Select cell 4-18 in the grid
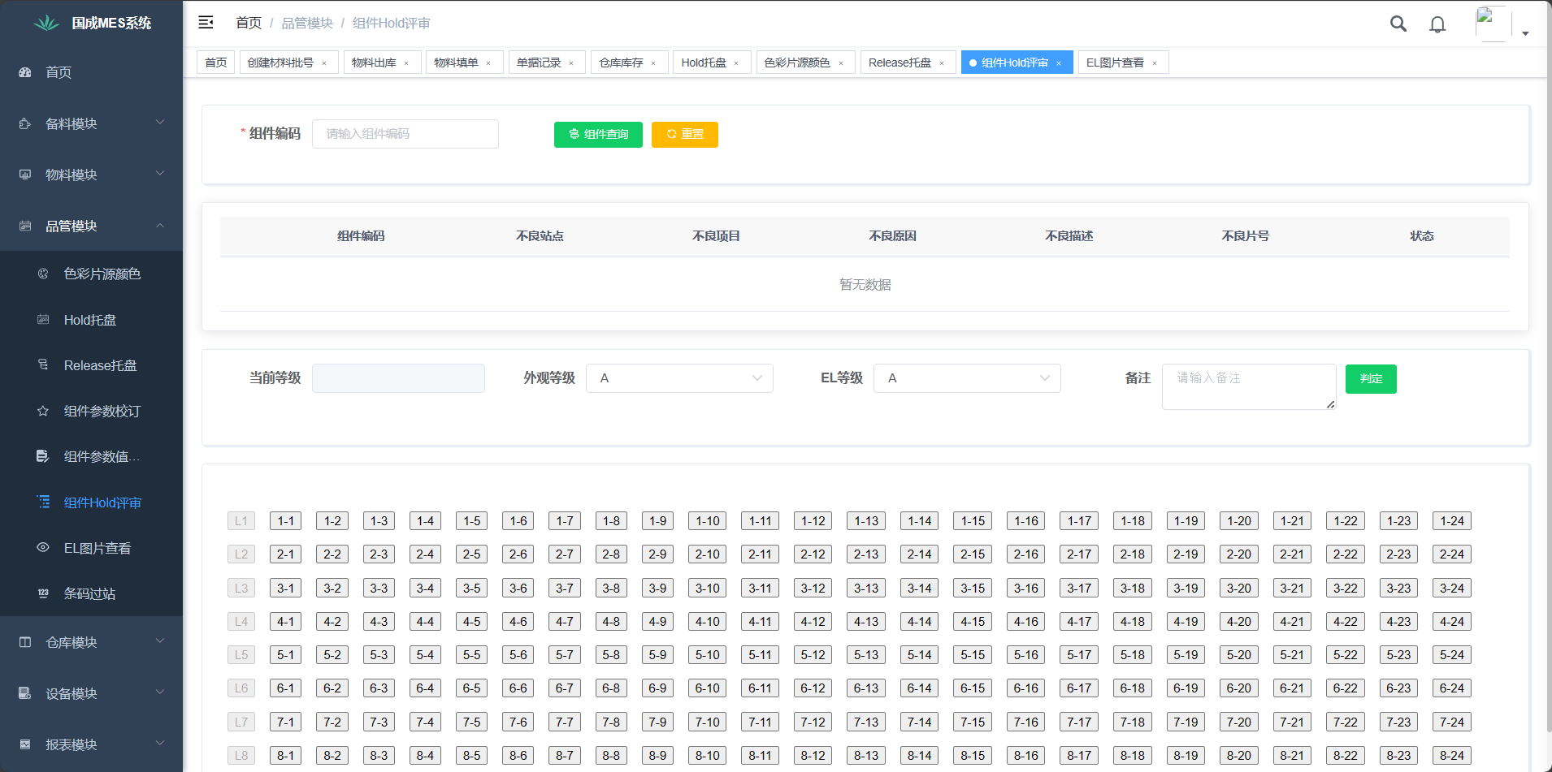The width and height of the screenshot is (1552, 772). coord(1133,622)
